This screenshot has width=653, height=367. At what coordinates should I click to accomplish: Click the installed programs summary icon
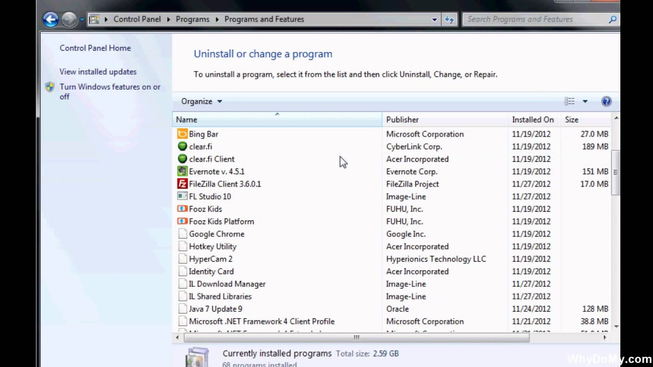click(x=197, y=357)
